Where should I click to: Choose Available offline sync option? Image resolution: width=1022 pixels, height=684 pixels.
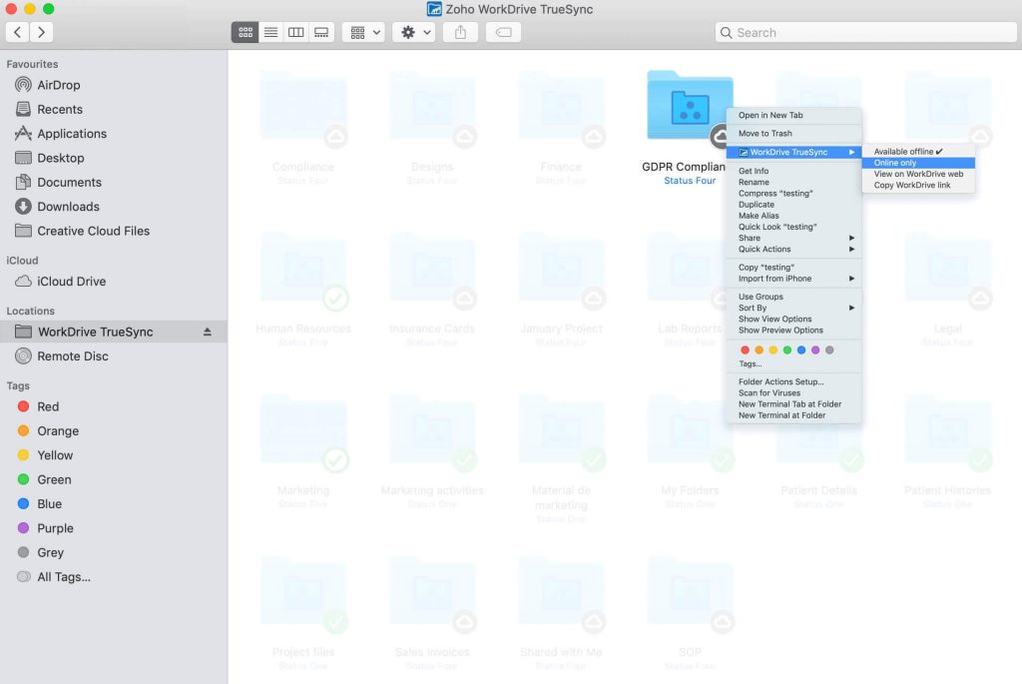click(x=907, y=152)
